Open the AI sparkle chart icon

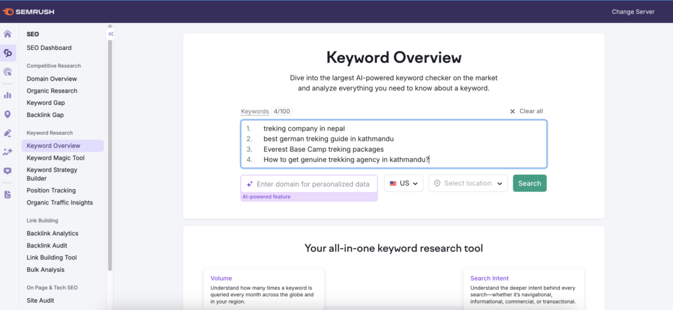click(8, 152)
